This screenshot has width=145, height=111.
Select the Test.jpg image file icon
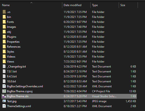(x=4, y=101)
